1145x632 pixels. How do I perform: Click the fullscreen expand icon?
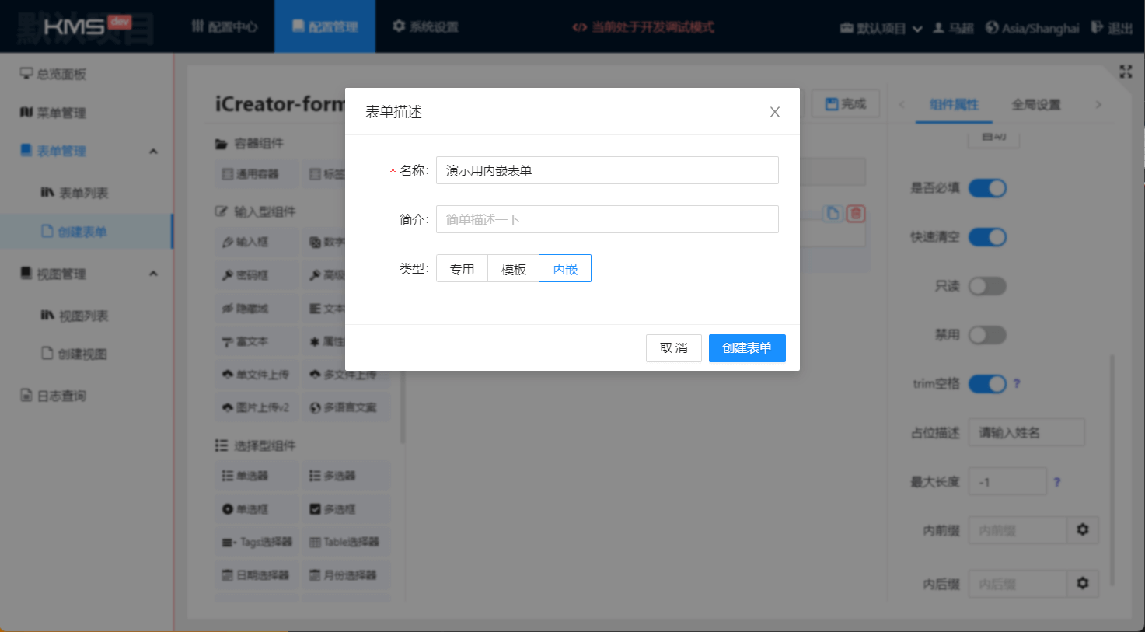1125,72
